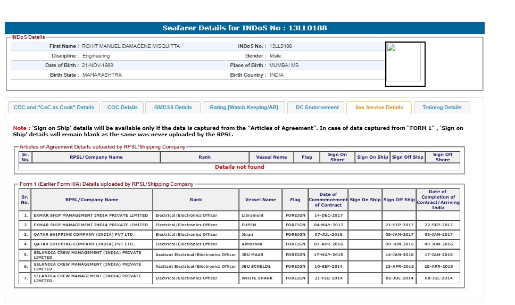Select the Almarona vessel row entry

[252, 244]
